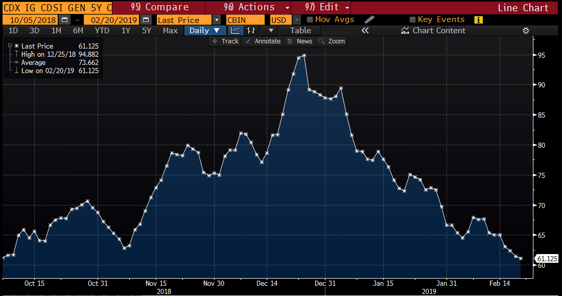Click the final data point at Feb 20
Image resolution: width=562 pixels, height=296 pixels.
click(521, 258)
